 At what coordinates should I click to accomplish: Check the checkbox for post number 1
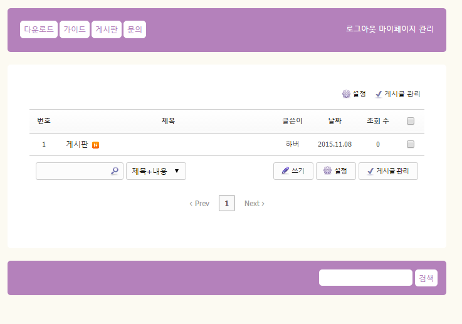tap(411, 144)
